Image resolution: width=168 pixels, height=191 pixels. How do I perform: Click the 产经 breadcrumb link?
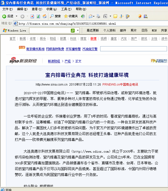[68, 61]
